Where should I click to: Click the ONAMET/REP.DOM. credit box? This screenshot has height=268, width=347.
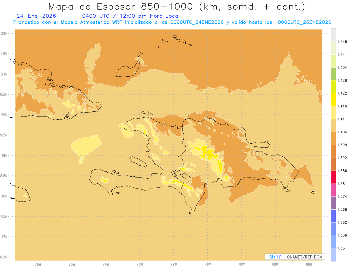click(295, 257)
